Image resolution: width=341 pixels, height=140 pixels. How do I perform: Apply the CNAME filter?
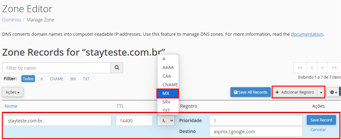[x=57, y=79]
